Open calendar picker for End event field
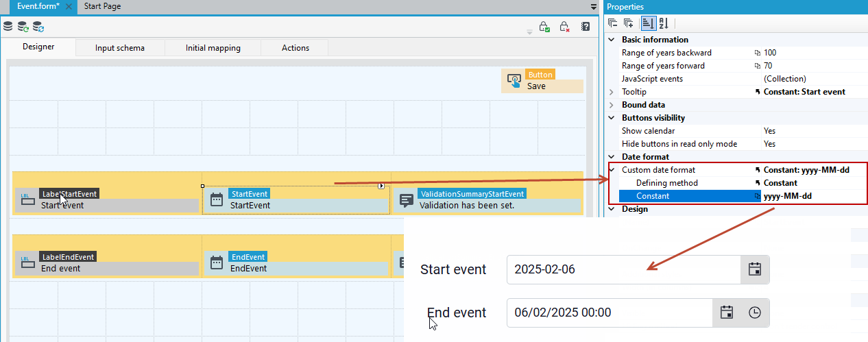The height and width of the screenshot is (342, 868). [x=727, y=313]
